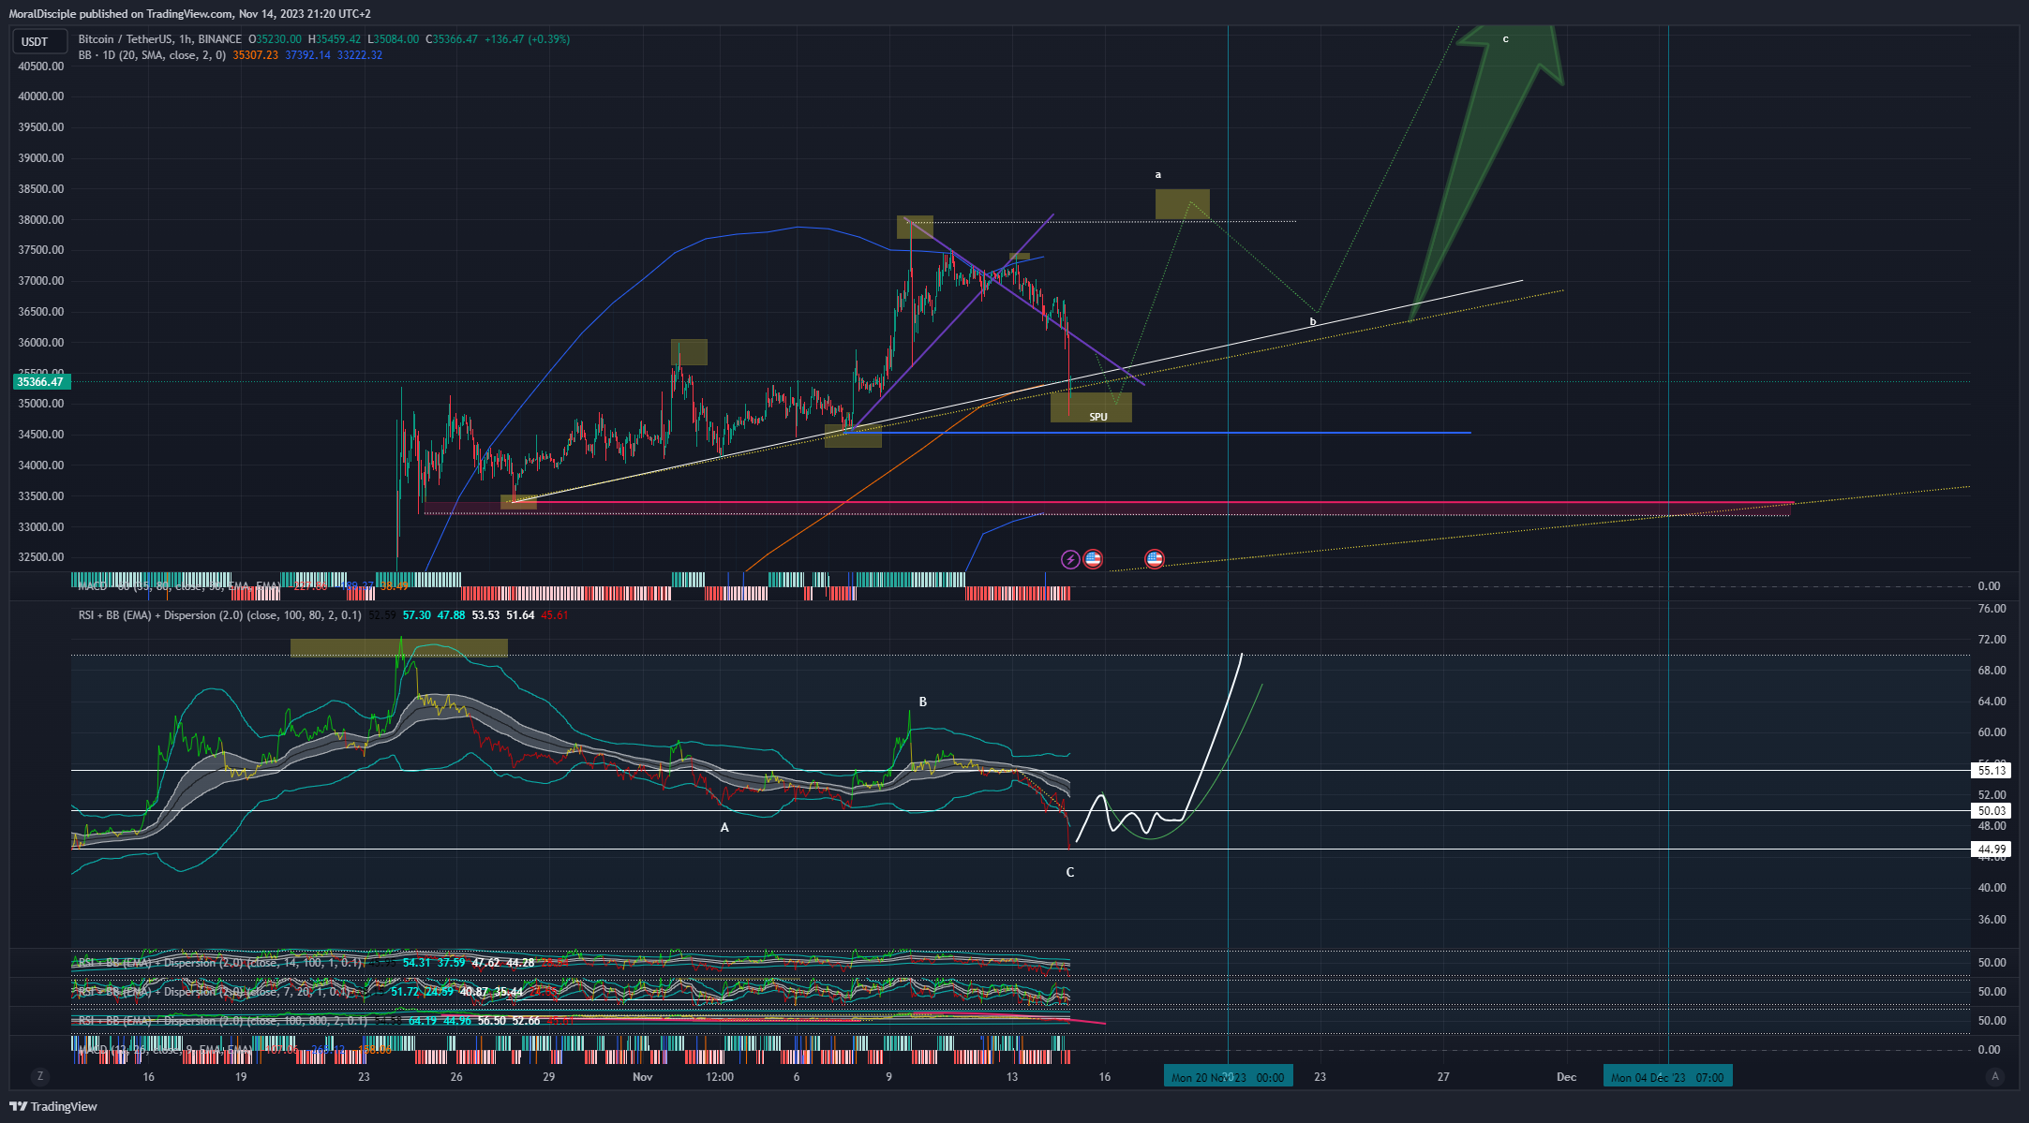Click the 12:00 label on time axis
Screen dimensions: 2029x1123
[x=720, y=1077]
